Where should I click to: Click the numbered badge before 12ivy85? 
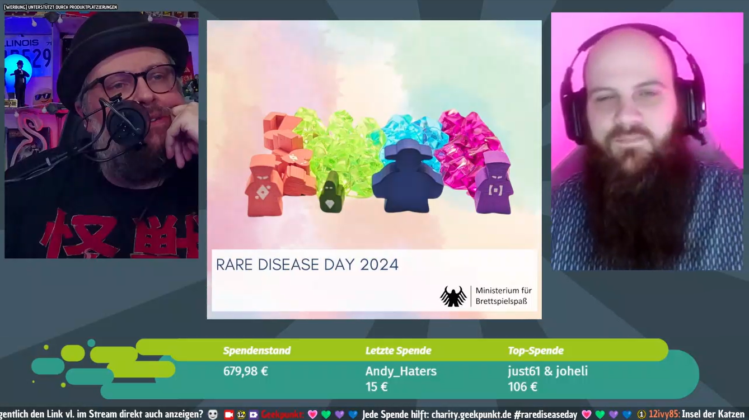(642, 414)
